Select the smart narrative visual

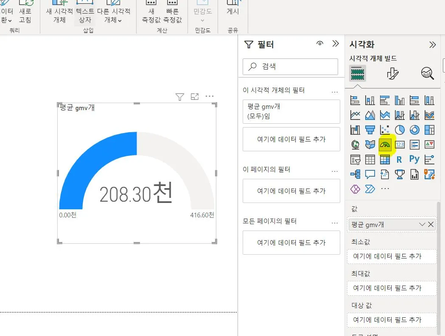385,174
